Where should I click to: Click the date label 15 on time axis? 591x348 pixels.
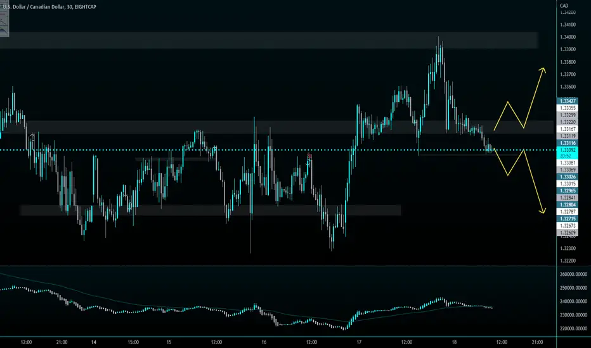point(169,342)
